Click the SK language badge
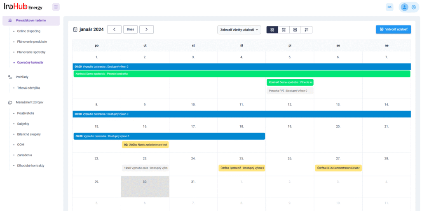Image resolution: width=422 pixels, height=211 pixels. click(x=389, y=7)
